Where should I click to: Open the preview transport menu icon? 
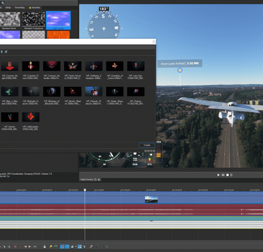[x=231, y=175]
